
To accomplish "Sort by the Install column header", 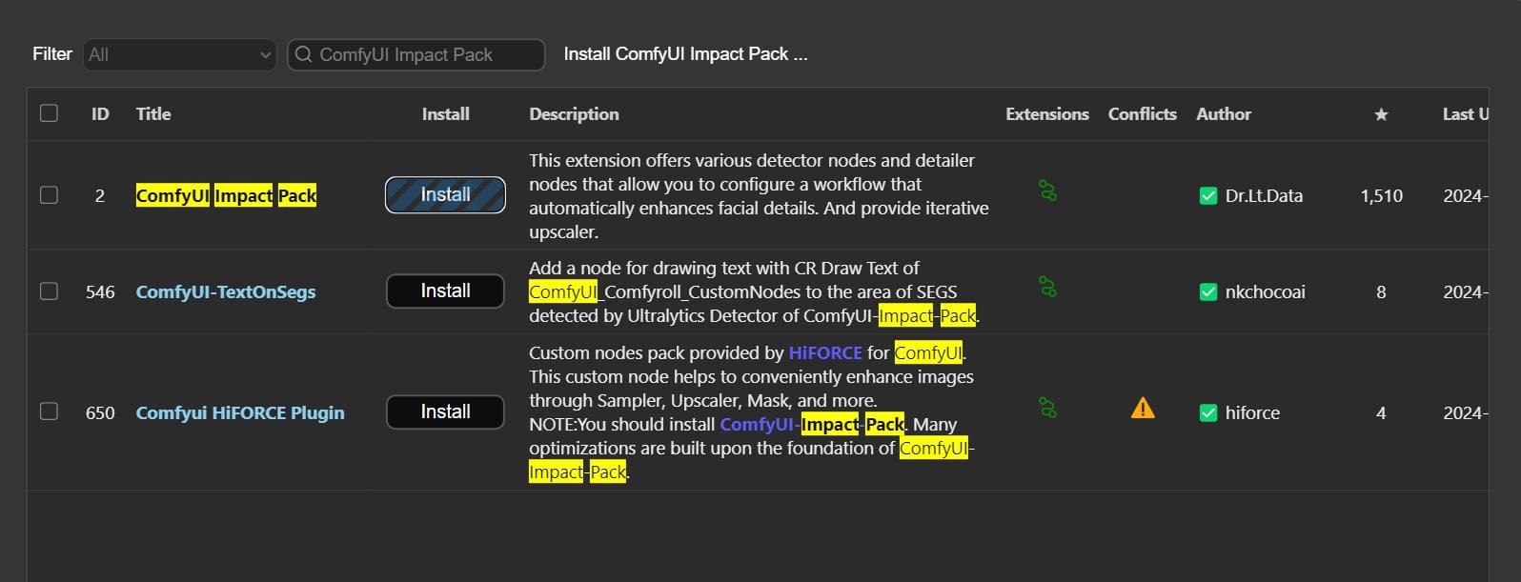I will pos(446,114).
